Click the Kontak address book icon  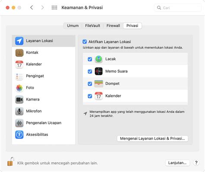click(x=19, y=53)
